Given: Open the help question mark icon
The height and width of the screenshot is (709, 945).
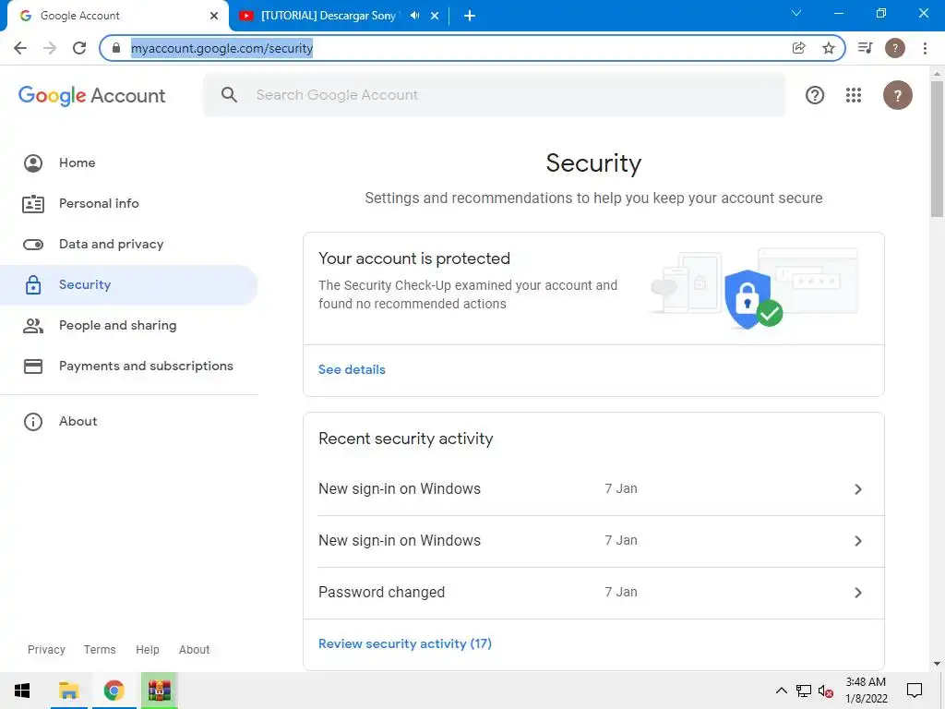Looking at the screenshot, I should pyautogui.click(x=815, y=95).
